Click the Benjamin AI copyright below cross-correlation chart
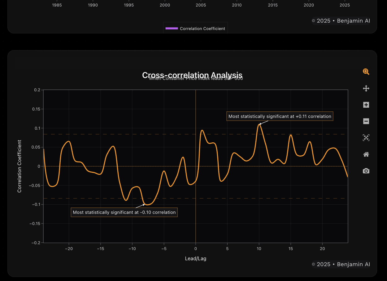387x281 pixels. (x=341, y=264)
